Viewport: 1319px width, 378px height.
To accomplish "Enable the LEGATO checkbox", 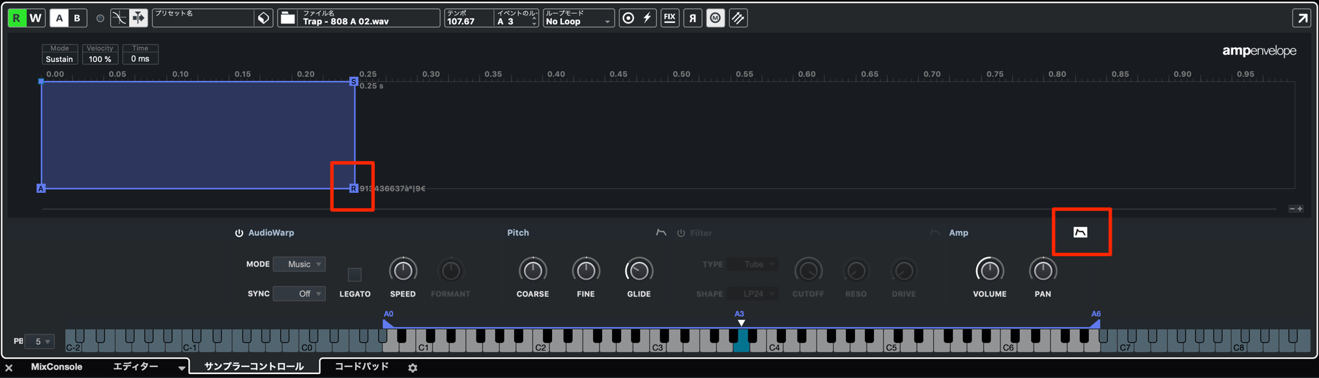I will pos(355,274).
